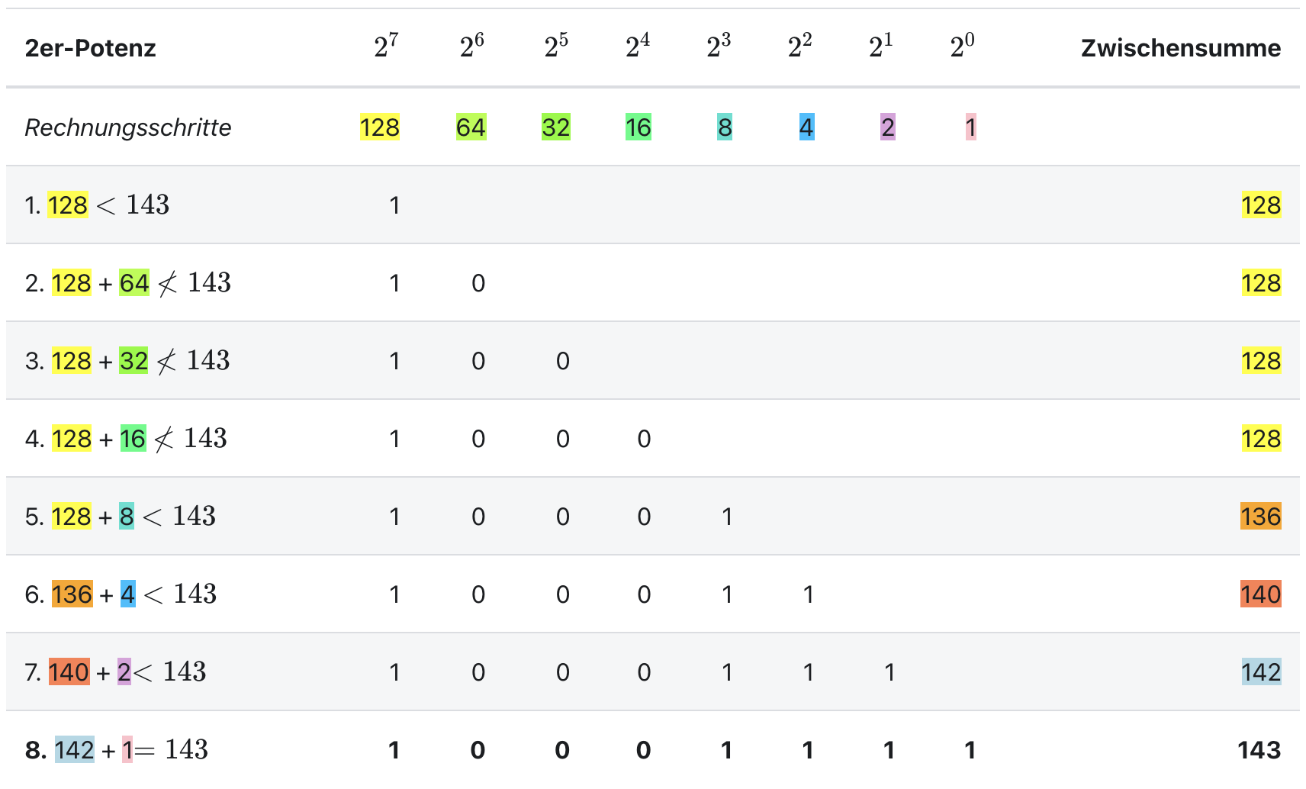Select the blue 4 in the Rechnungsschritte row
Screen dimensions: 1306x789
point(806,127)
